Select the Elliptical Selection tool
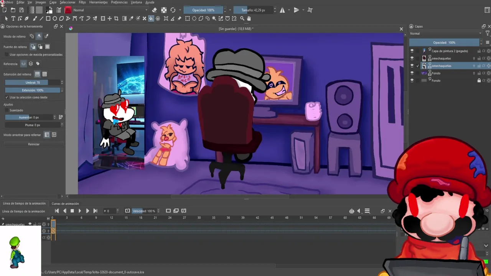This screenshot has width=491, height=276. [194, 18]
